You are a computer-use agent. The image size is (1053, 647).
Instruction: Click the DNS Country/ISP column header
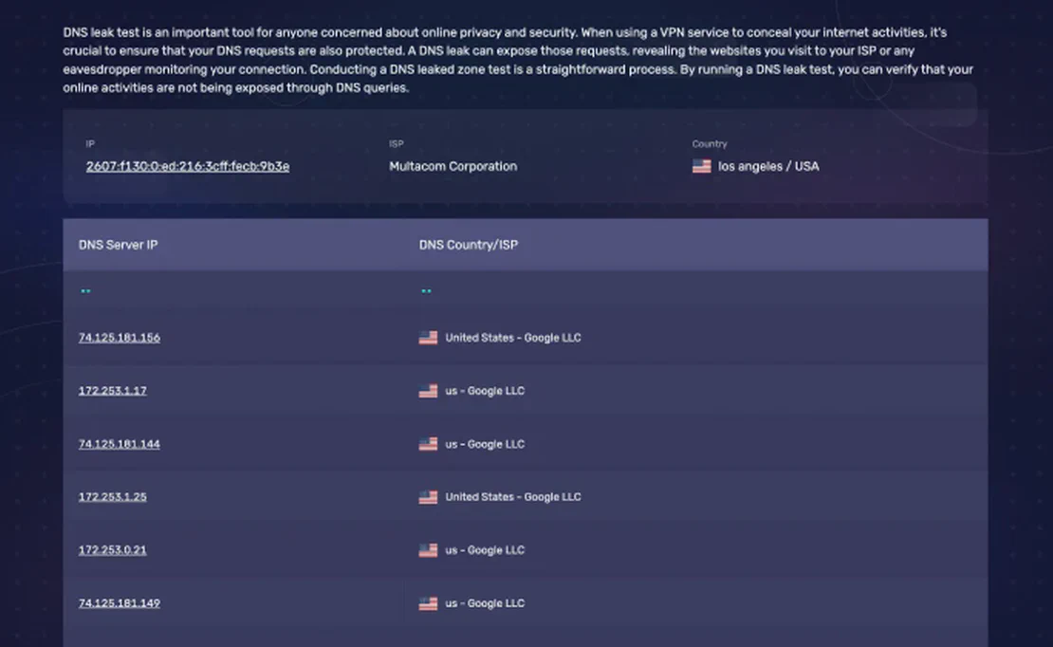(x=468, y=245)
